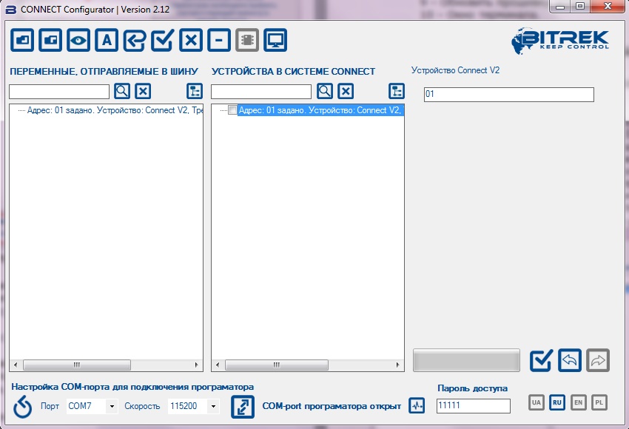Switch language to UA
The width and height of the screenshot is (629, 429).
coord(536,402)
